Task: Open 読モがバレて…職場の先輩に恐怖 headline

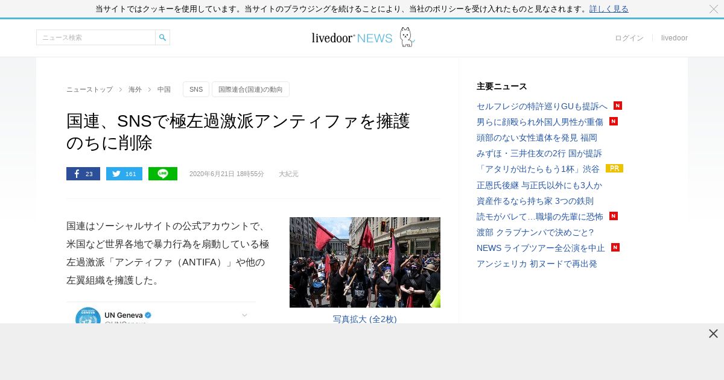Action: pyautogui.click(x=540, y=216)
